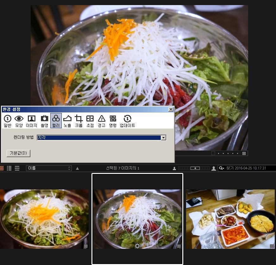Open the 이름 sort-by dropdown

(49, 168)
